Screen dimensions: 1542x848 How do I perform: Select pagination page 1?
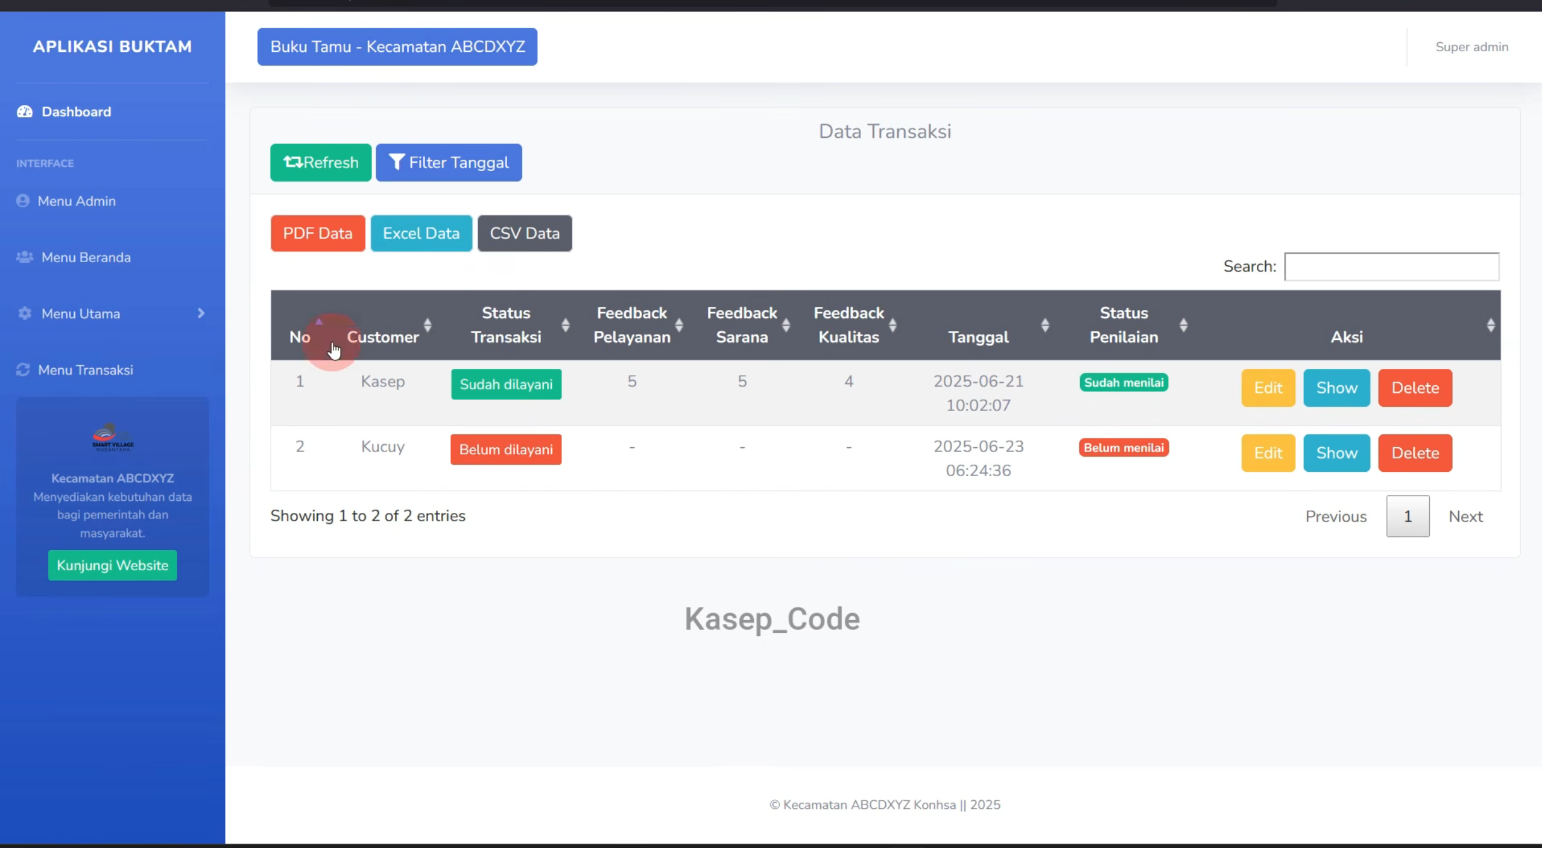[x=1408, y=517]
